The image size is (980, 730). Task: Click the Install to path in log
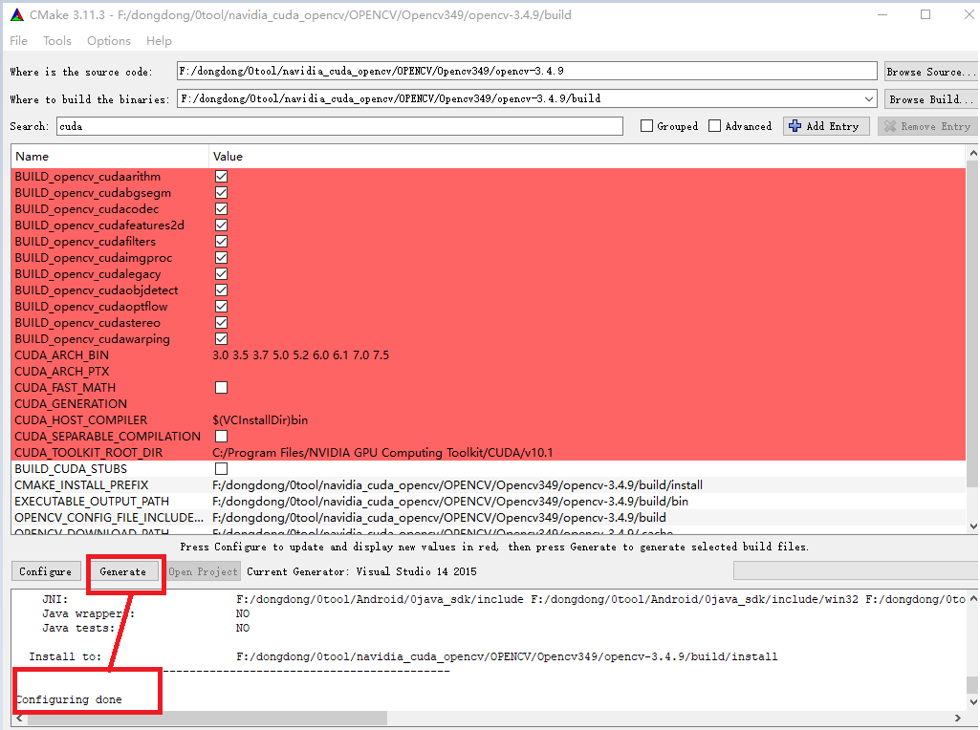(x=507, y=657)
